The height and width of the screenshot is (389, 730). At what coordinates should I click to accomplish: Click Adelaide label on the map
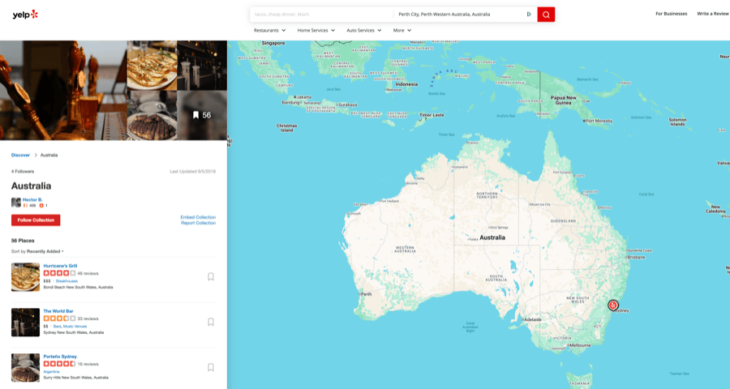pos(533,319)
